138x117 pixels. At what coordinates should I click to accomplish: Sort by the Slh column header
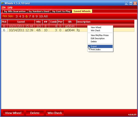tap(70, 22)
